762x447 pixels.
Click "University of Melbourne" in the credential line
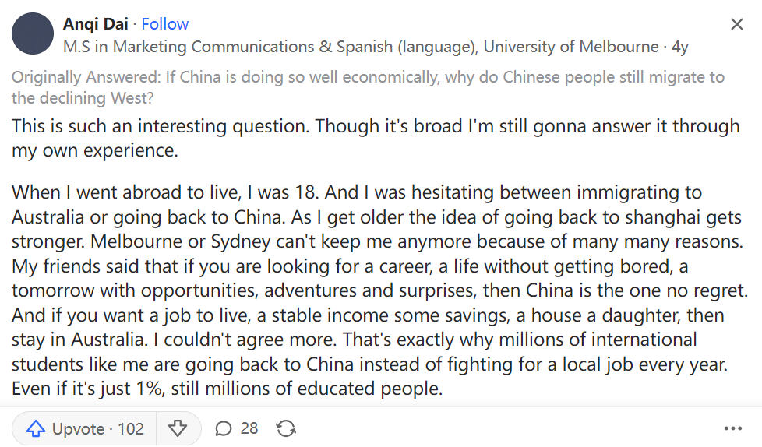(x=570, y=47)
